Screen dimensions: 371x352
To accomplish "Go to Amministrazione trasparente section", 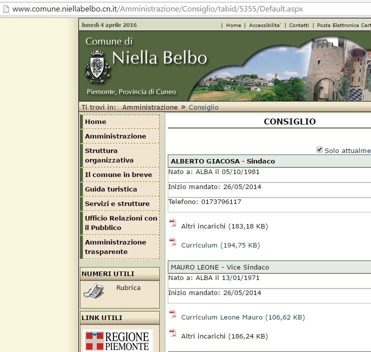I will click(115, 247).
